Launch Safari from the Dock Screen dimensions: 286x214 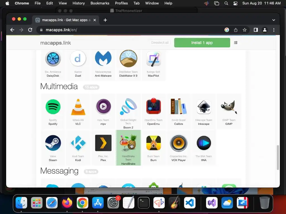52,203
